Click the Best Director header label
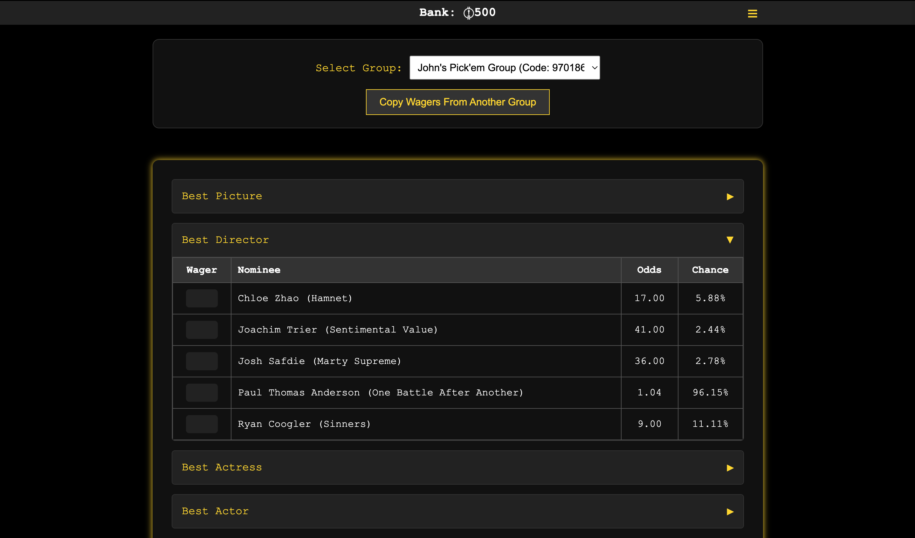Image resolution: width=915 pixels, height=538 pixels. [225, 240]
